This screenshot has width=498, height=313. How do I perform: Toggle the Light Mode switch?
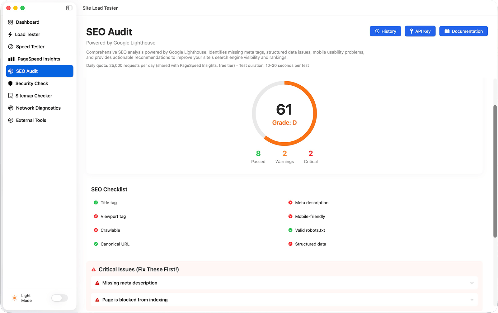click(x=59, y=298)
